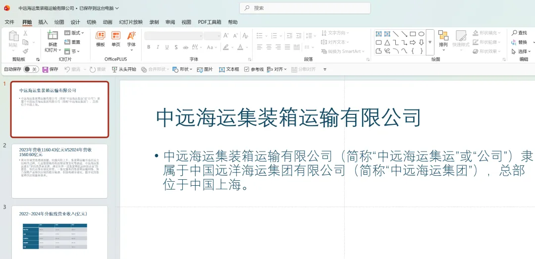The width and height of the screenshot is (535, 259).
Task: Open the 排列 arrange dropdown
Action: [x=443, y=41]
